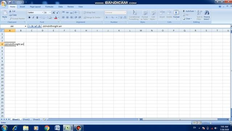This screenshot has height=131, width=232.
Task: Confirm the entry with checkmark icon
Action: pos(36,26)
